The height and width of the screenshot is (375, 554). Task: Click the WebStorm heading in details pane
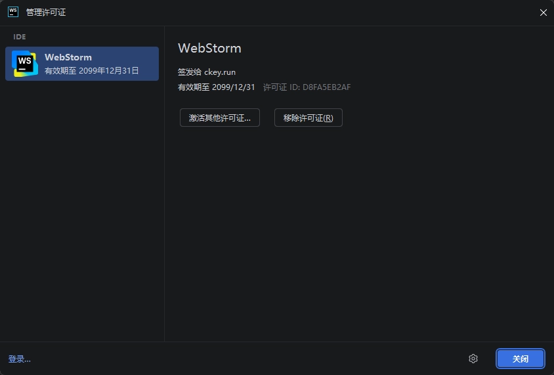point(209,48)
